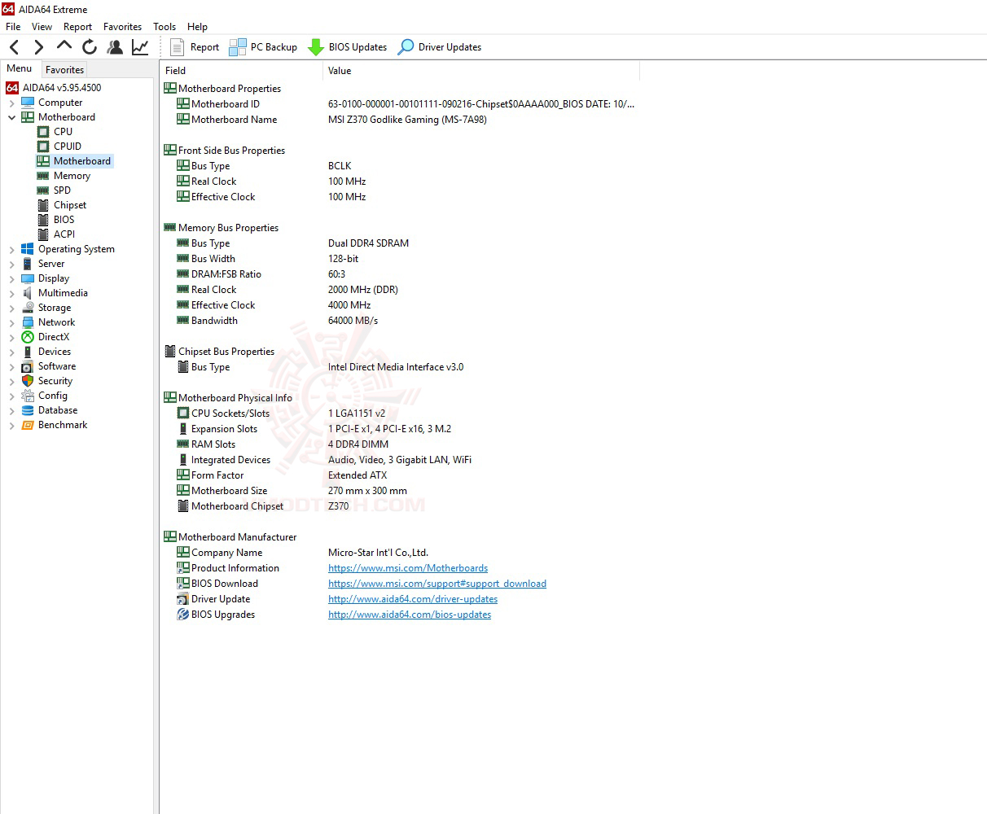Open the aida64.com bios-updates link
987x814 pixels.
point(410,615)
